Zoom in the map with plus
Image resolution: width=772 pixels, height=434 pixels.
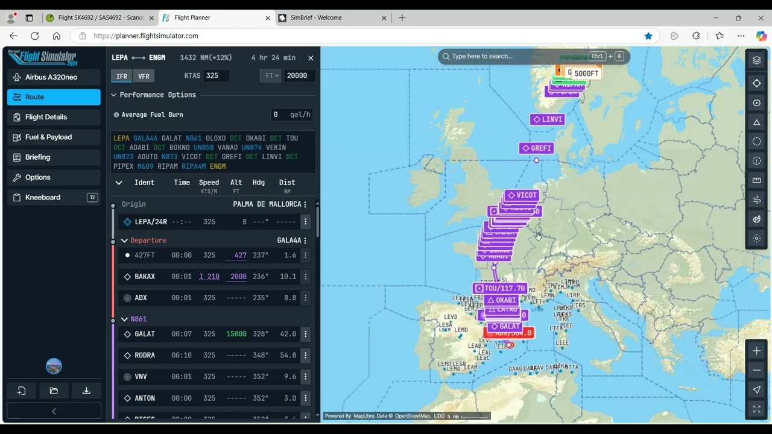tap(756, 351)
